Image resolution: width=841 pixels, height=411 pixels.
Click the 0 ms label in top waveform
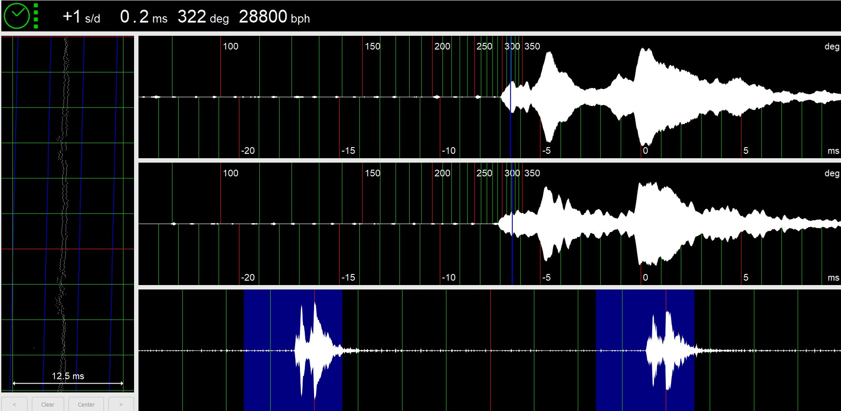pos(645,151)
